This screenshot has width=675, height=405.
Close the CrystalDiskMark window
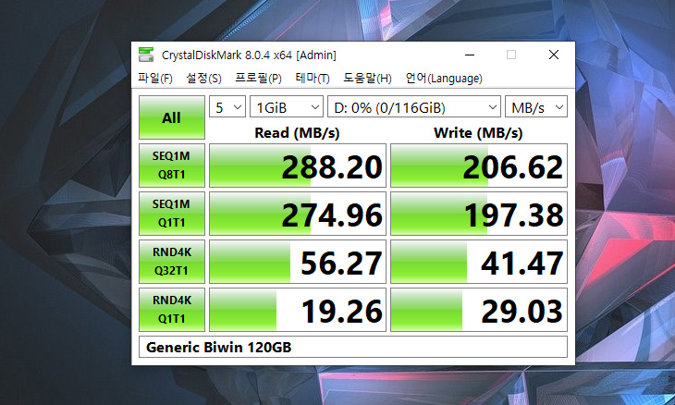coord(554,55)
